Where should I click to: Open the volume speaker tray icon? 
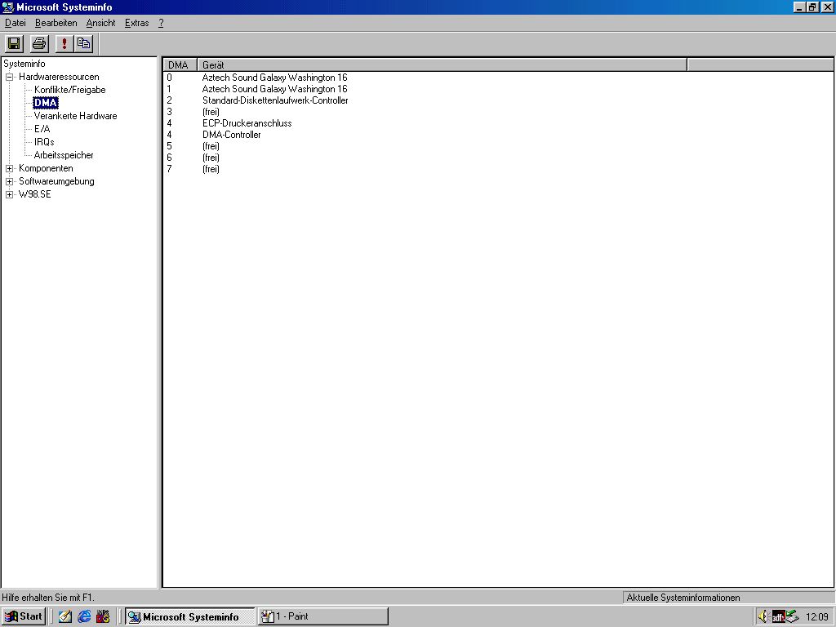763,616
